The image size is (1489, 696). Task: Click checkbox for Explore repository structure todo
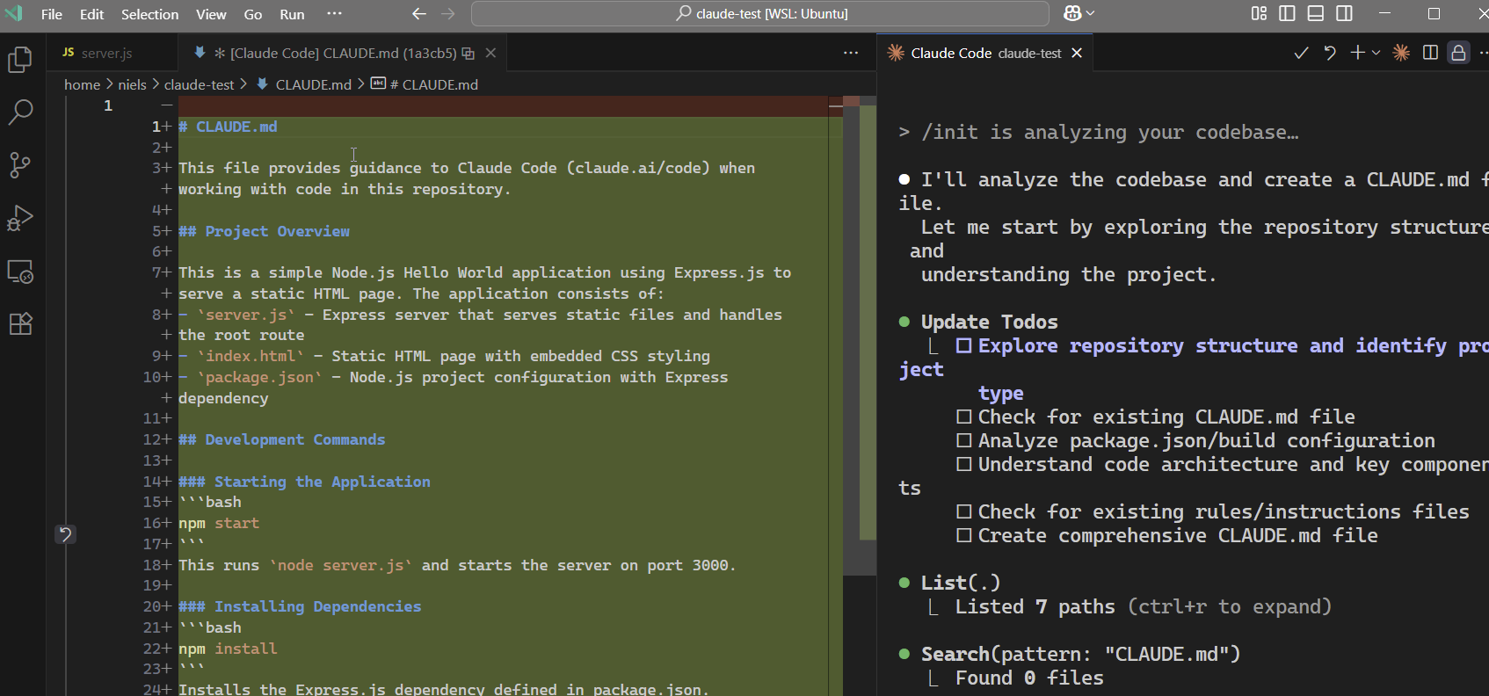[963, 345]
